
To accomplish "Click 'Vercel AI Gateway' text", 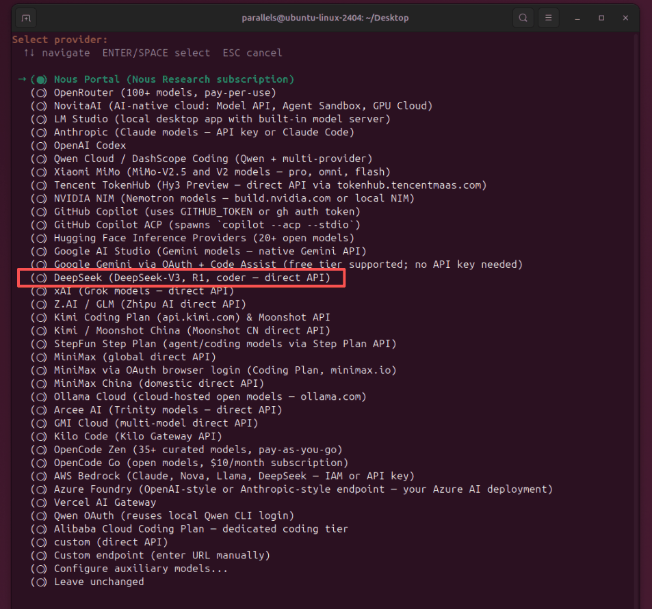I will [105, 502].
